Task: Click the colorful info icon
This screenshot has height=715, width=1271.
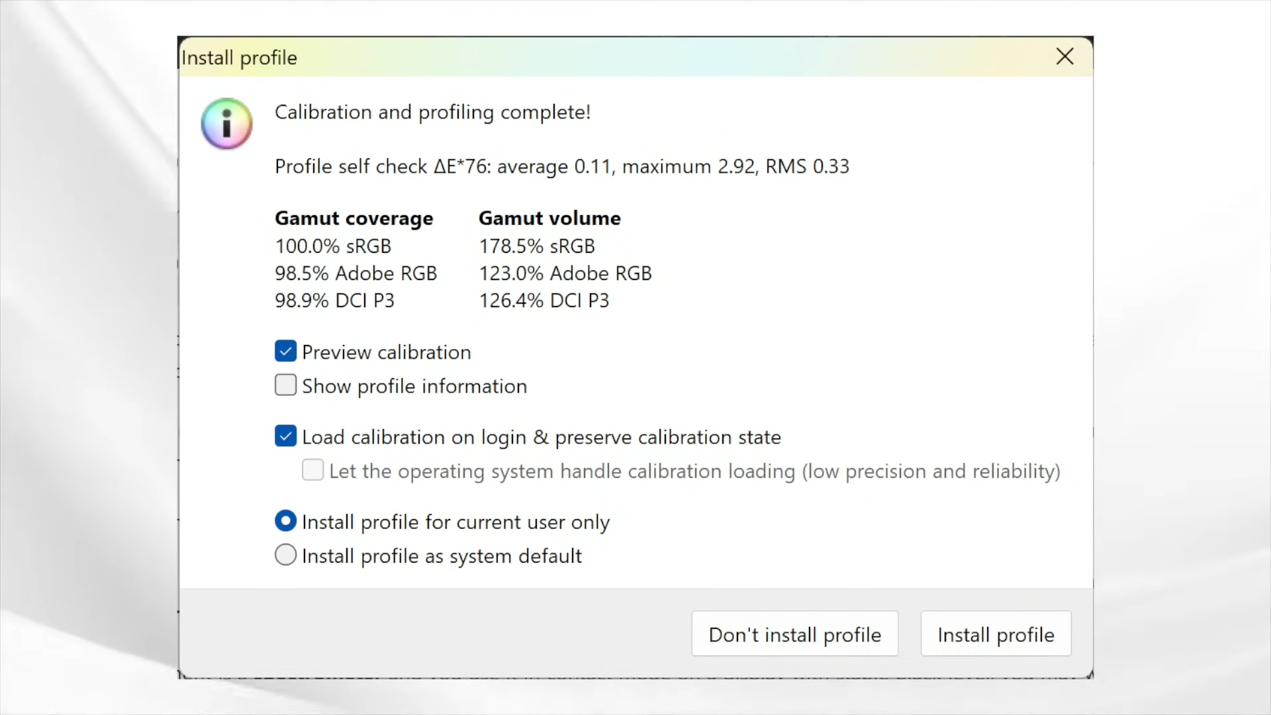Action: pyautogui.click(x=226, y=124)
